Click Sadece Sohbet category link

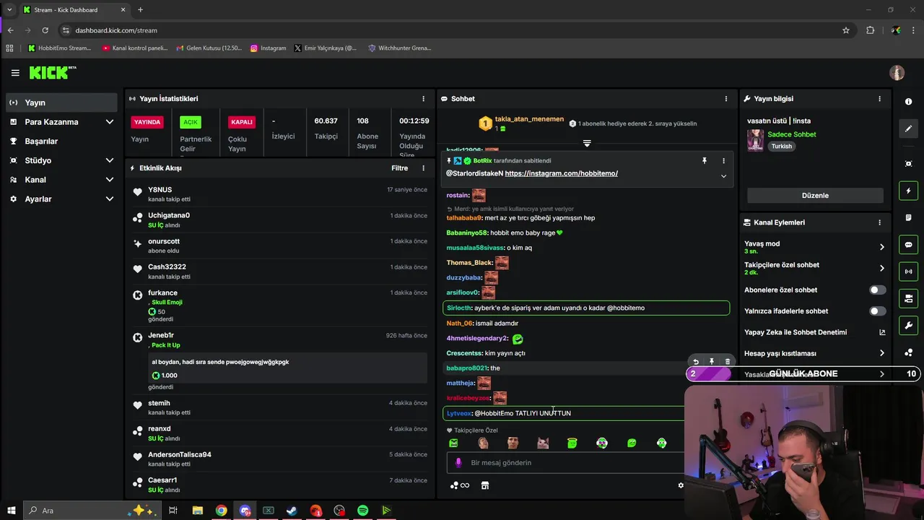point(791,134)
